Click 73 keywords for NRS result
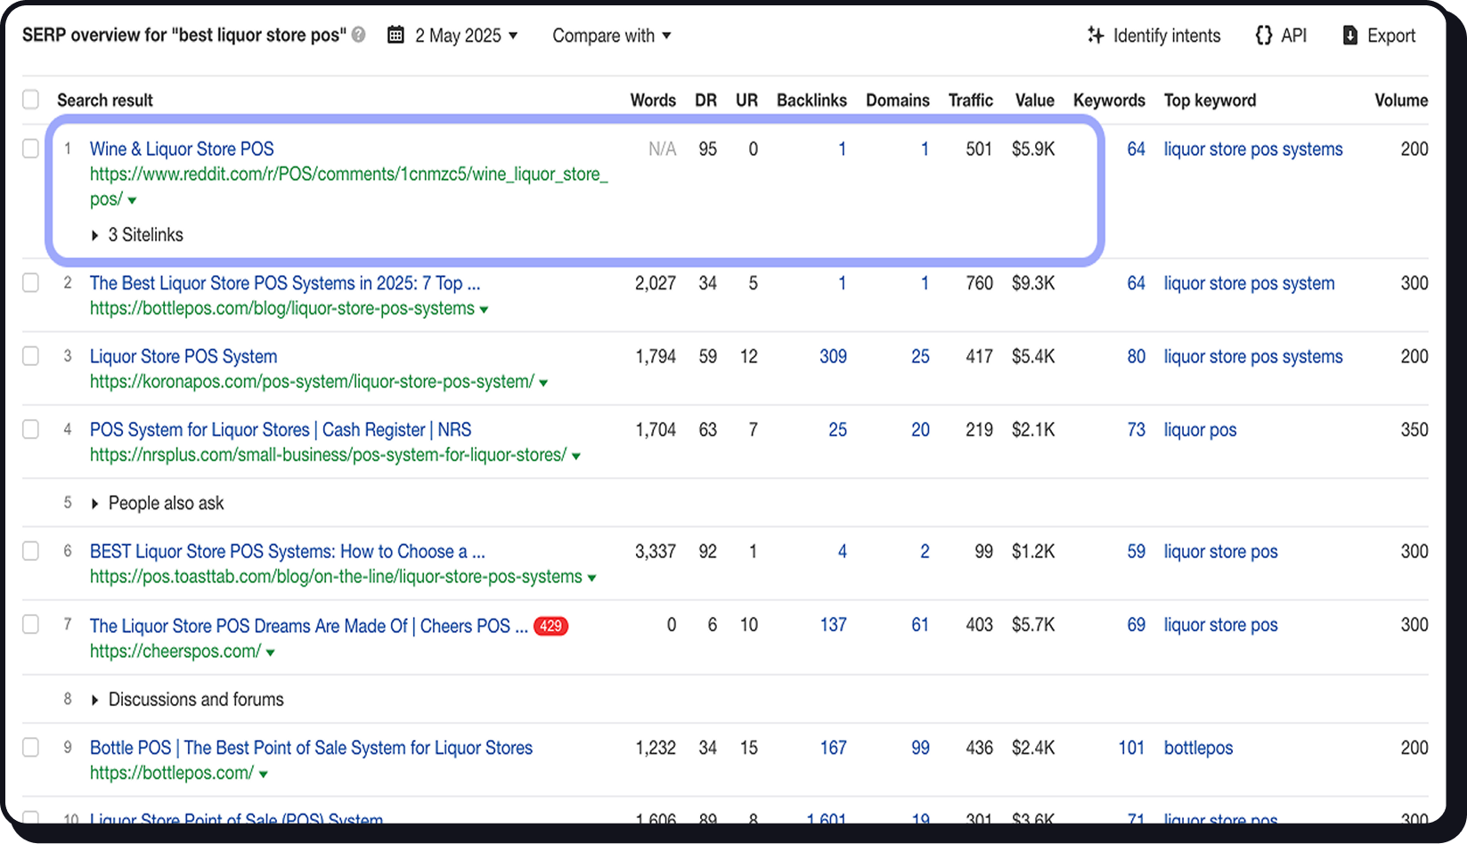The height and width of the screenshot is (844, 1467). tap(1136, 429)
